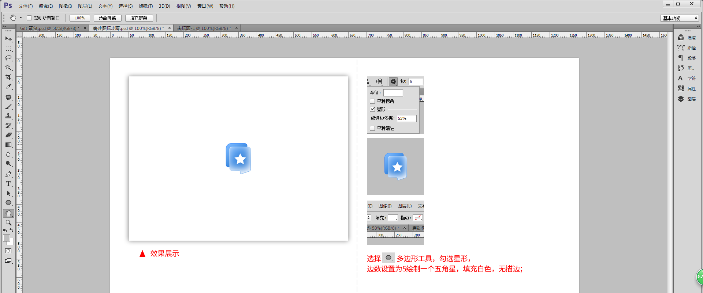Select the Clone Stamp tool
Viewport: 703px width, 293px height.
pyautogui.click(x=8, y=116)
